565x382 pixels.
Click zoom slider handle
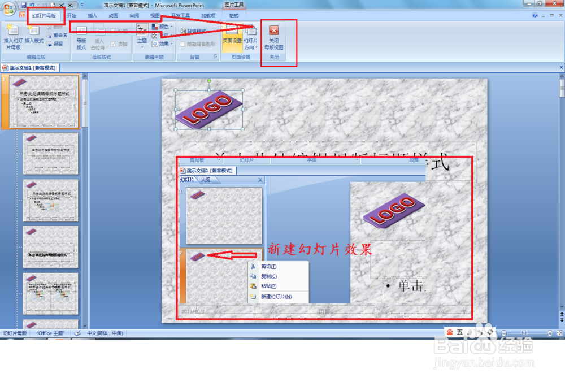pyautogui.click(x=524, y=333)
